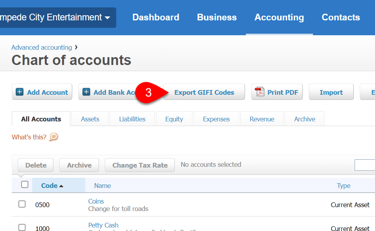Switch to the Revenue tab
Image resolution: width=375 pixels, height=231 pixels.
262,119
